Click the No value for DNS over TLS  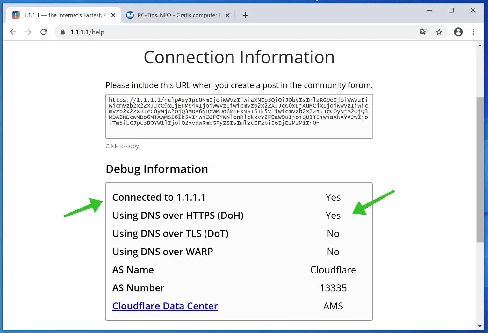333,233
